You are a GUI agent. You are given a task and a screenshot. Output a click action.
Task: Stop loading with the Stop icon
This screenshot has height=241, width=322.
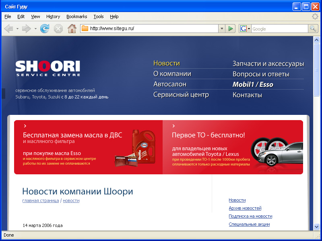pyautogui.click(x=58, y=29)
